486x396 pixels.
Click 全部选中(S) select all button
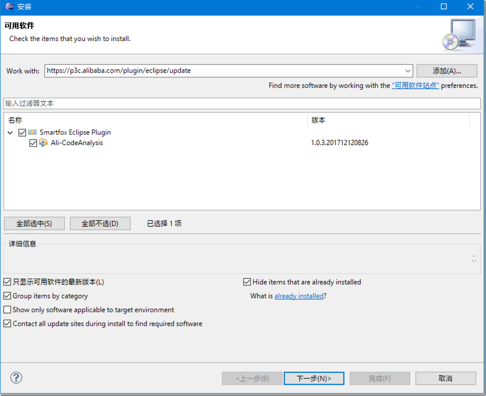tap(34, 223)
